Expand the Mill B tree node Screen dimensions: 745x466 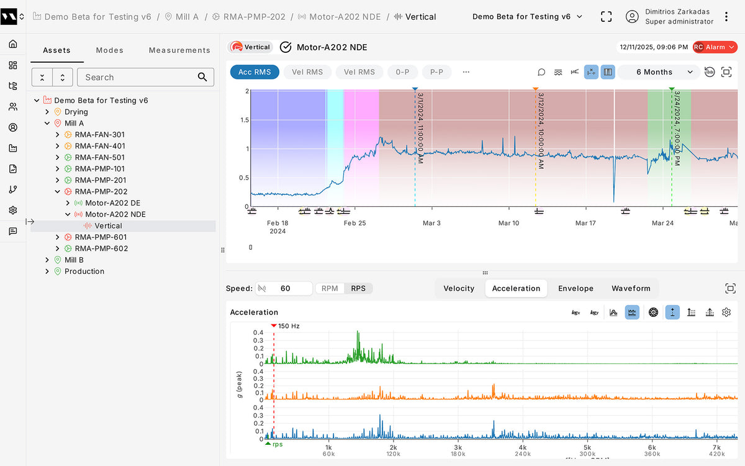47,260
